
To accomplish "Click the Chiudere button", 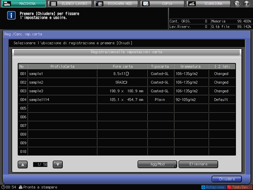I will pyautogui.click(x=227, y=179).
